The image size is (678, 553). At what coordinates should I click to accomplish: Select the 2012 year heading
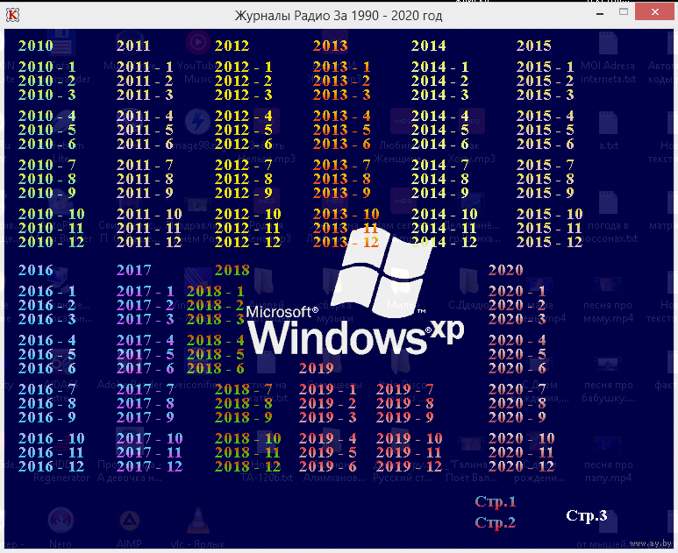232,46
